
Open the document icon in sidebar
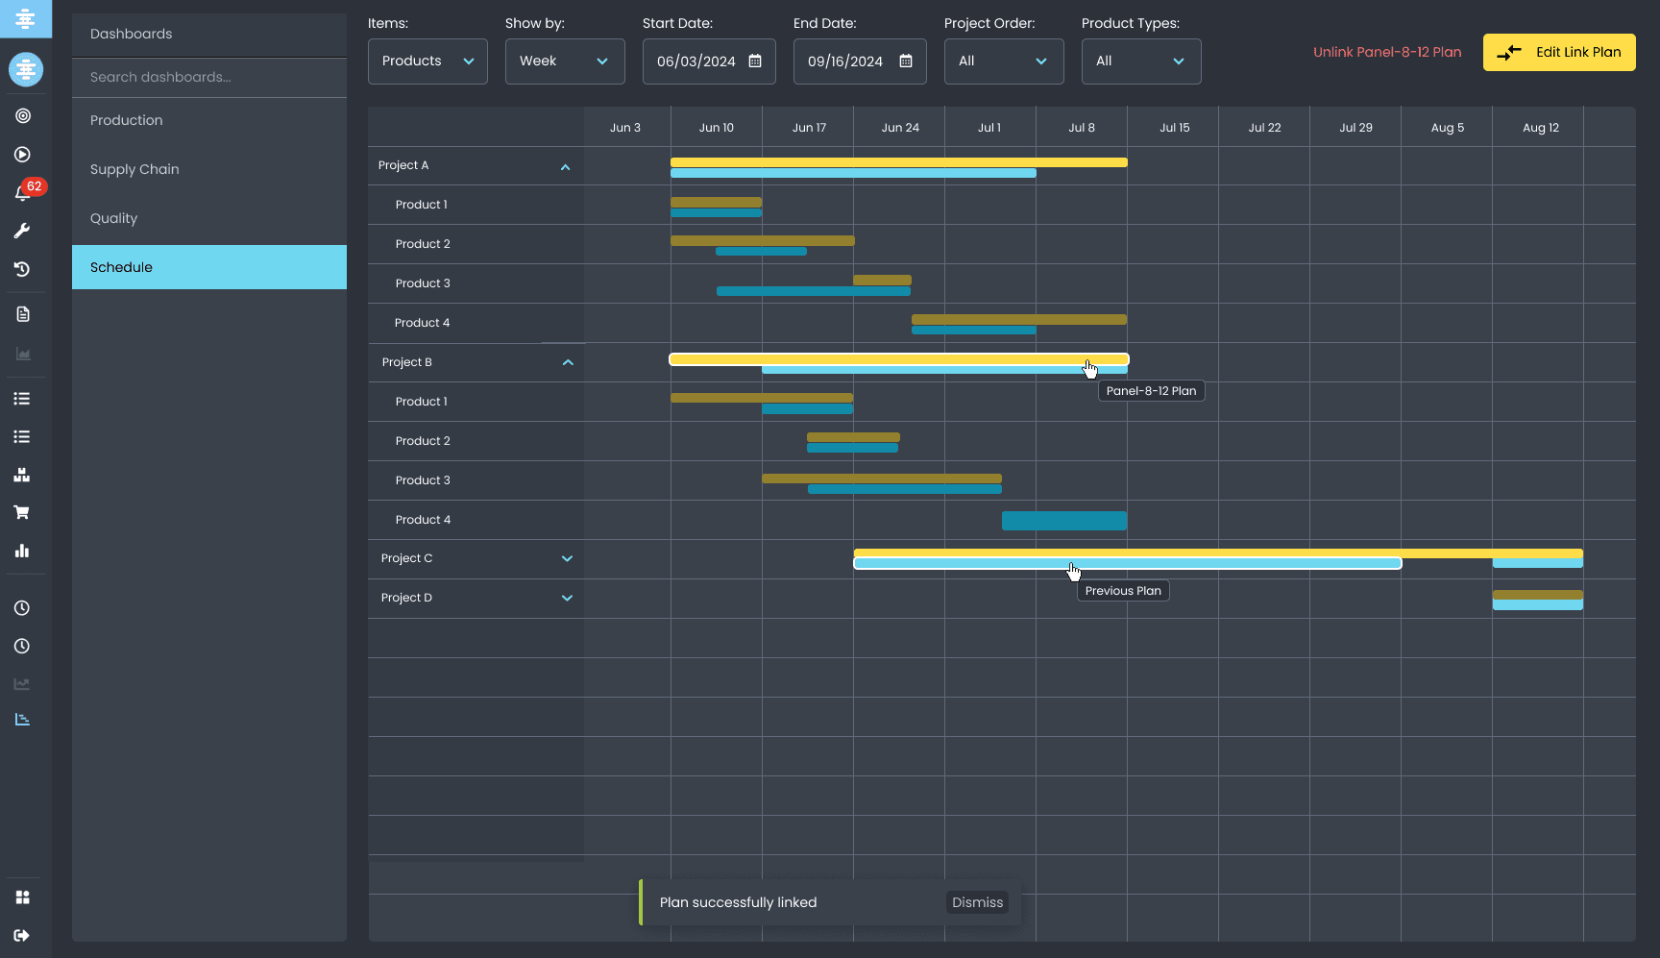[23, 314]
